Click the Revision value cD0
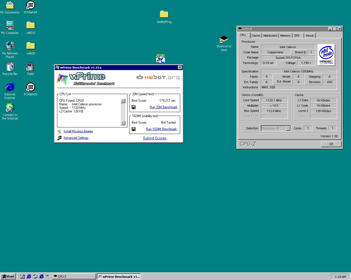The height and width of the screenshot is (280, 351). [x=329, y=82]
